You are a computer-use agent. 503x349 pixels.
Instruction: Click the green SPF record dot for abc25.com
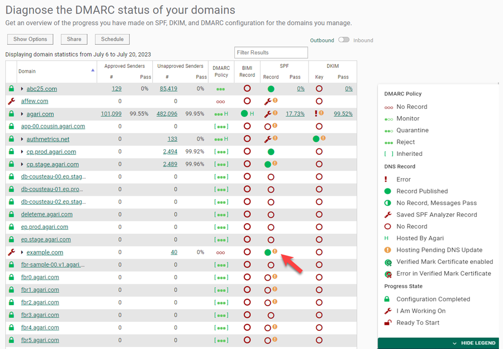click(271, 89)
